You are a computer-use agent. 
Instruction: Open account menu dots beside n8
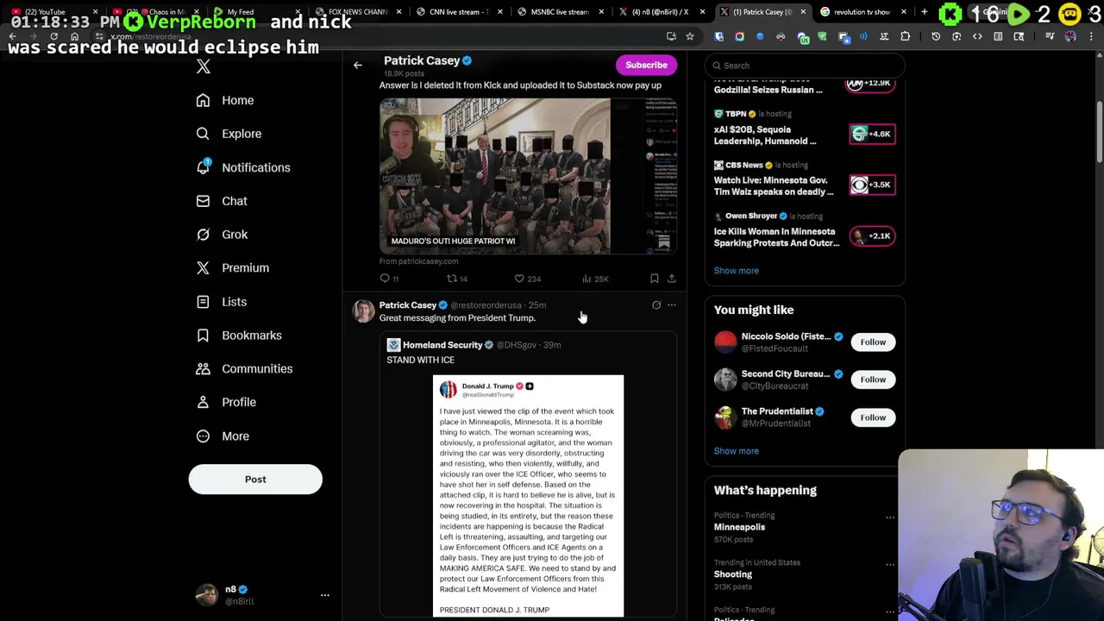point(325,595)
